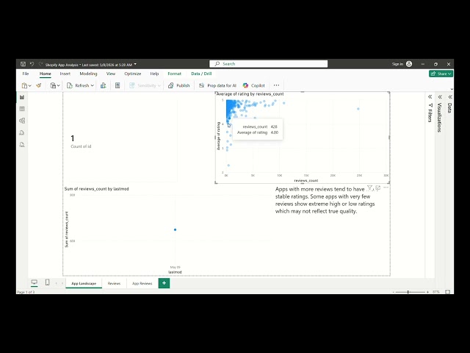Click the Publish button

(179, 85)
